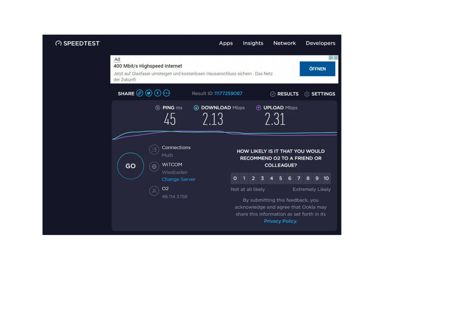The width and height of the screenshot is (467, 330).
Task: Rate recommendation 2
Action: click(253, 178)
